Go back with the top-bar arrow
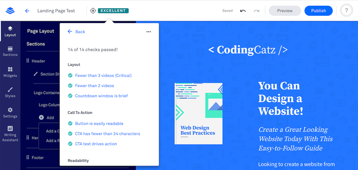 point(27,11)
